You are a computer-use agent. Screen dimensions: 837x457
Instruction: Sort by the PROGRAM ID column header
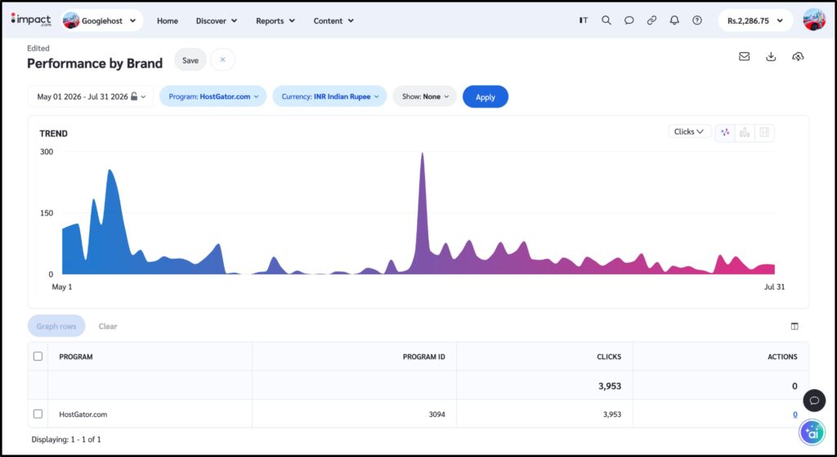click(424, 357)
